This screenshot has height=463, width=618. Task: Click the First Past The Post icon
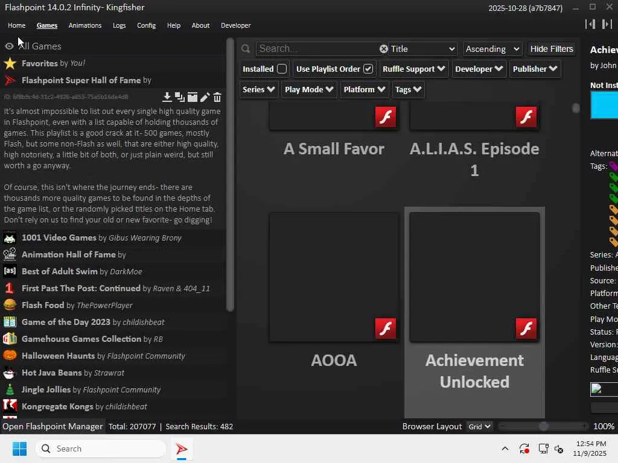[x=10, y=288]
